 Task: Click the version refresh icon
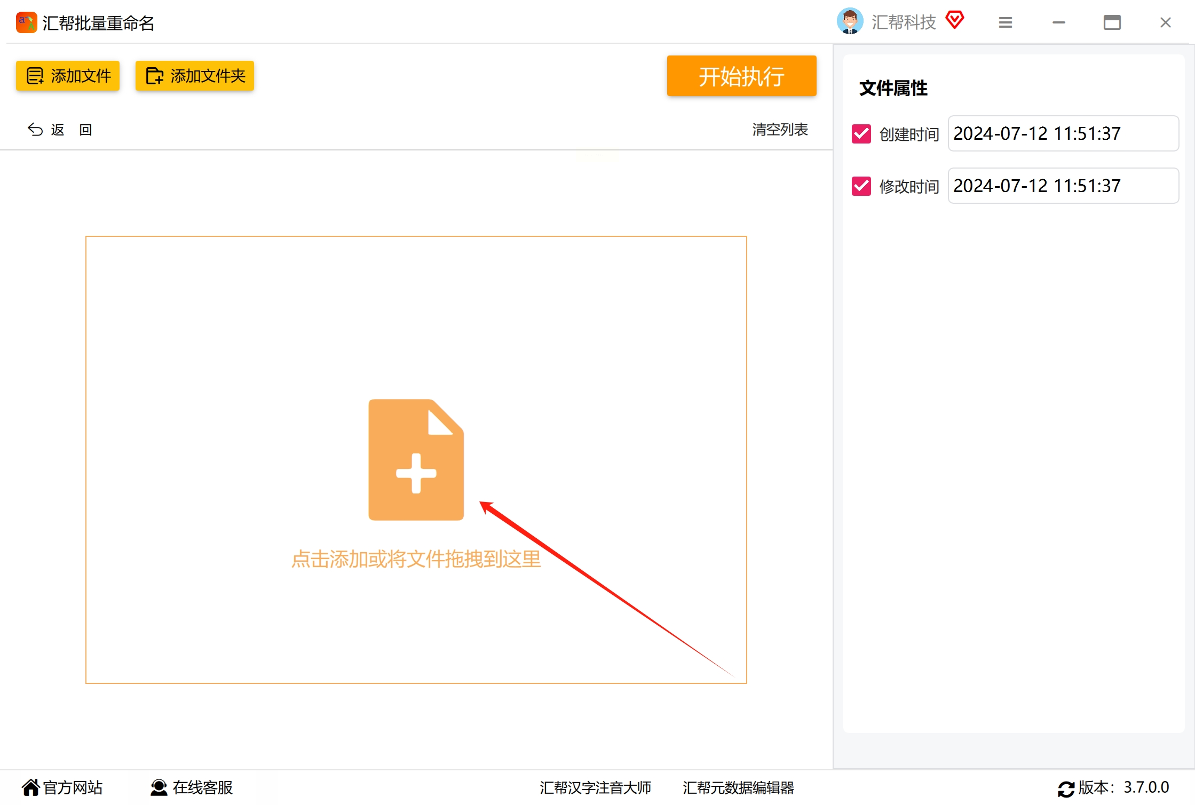1065,788
